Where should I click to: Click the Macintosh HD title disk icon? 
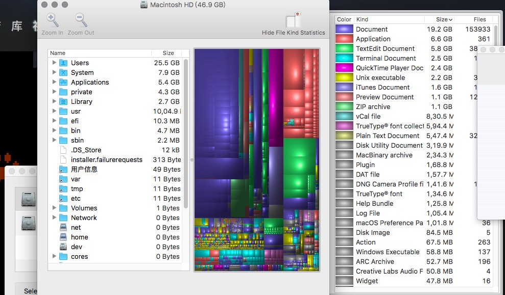pos(144,5)
